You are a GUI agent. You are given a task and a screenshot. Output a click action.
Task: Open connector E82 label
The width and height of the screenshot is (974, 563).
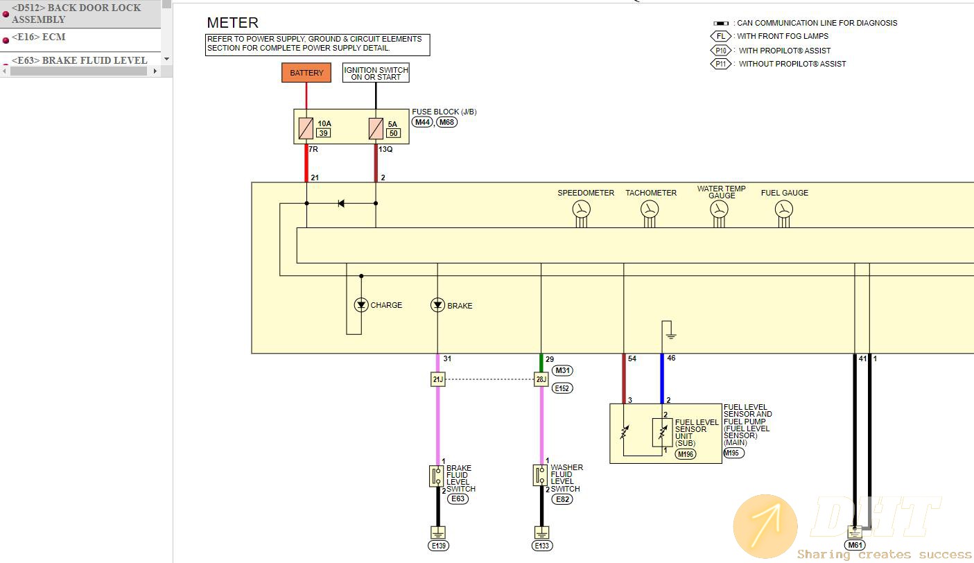pyautogui.click(x=562, y=499)
